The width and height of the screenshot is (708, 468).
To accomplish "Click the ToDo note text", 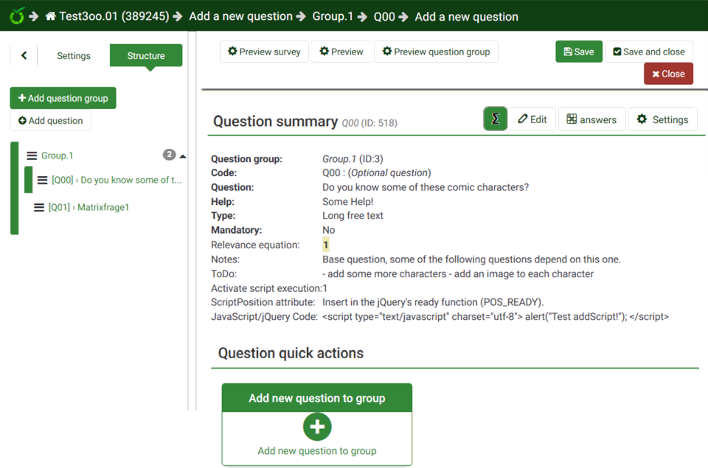I will click(458, 273).
